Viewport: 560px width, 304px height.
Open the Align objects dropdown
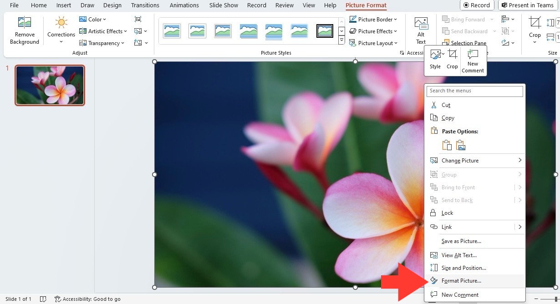508,20
